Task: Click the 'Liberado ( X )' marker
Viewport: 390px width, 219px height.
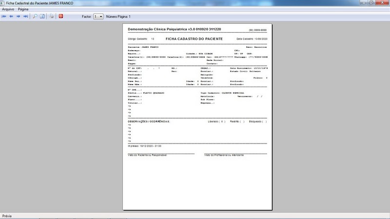Action: coord(216,122)
